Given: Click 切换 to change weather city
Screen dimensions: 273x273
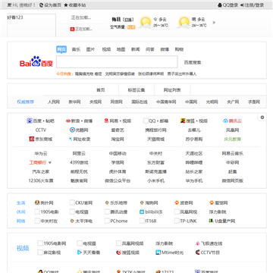Looking at the screenshot, I should (128, 20).
